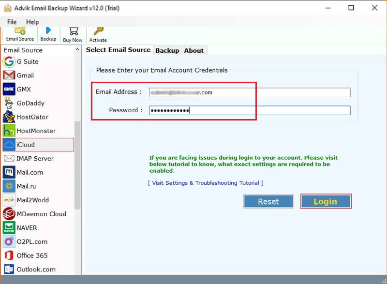This screenshot has width=387, height=284.
Task: Click the email source list vertical scrollbar
Action: (x=77, y=165)
